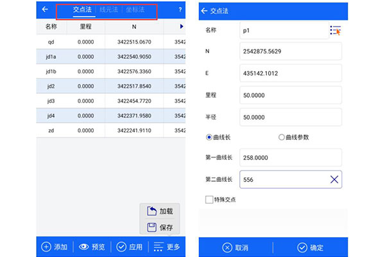Tap the back arrow on road list screen

coord(45,10)
